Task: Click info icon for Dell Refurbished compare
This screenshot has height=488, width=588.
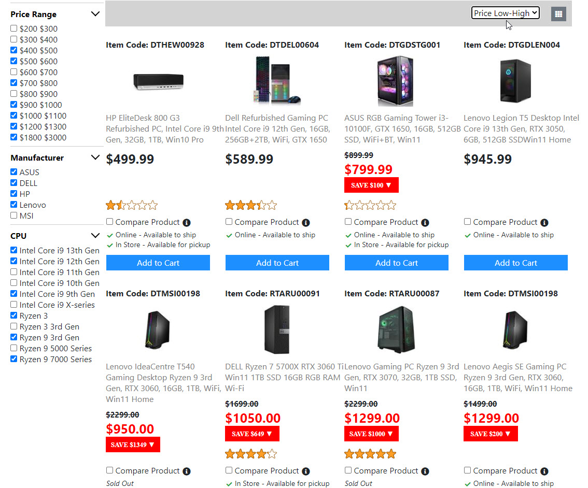Action: [x=306, y=223]
